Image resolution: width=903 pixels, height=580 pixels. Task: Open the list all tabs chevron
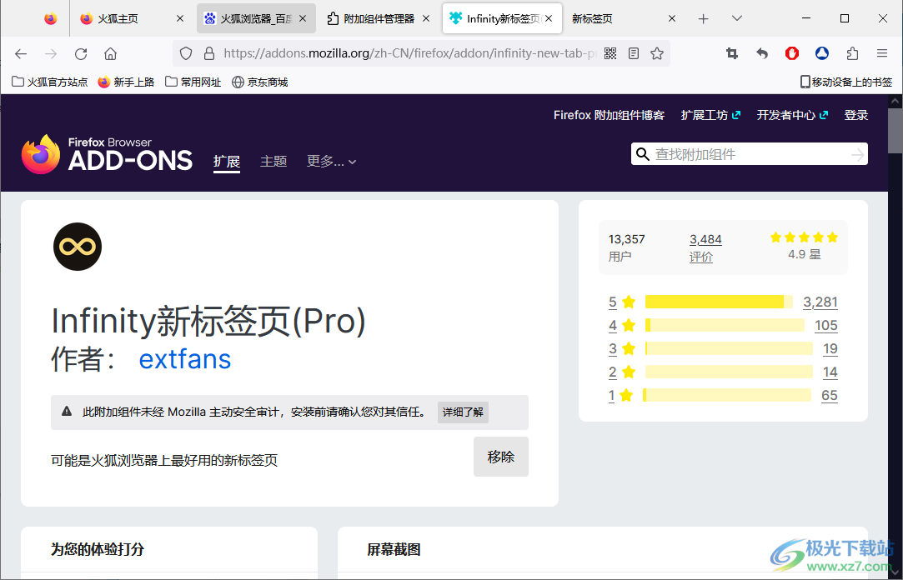[x=737, y=18]
